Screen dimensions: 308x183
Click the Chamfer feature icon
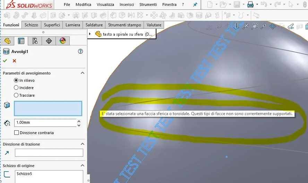[122, 15]
